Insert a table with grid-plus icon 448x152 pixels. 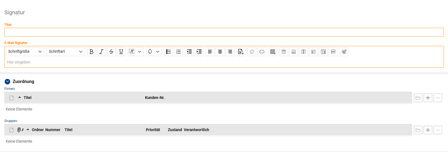pyautogui.click(x=273, y=52)
